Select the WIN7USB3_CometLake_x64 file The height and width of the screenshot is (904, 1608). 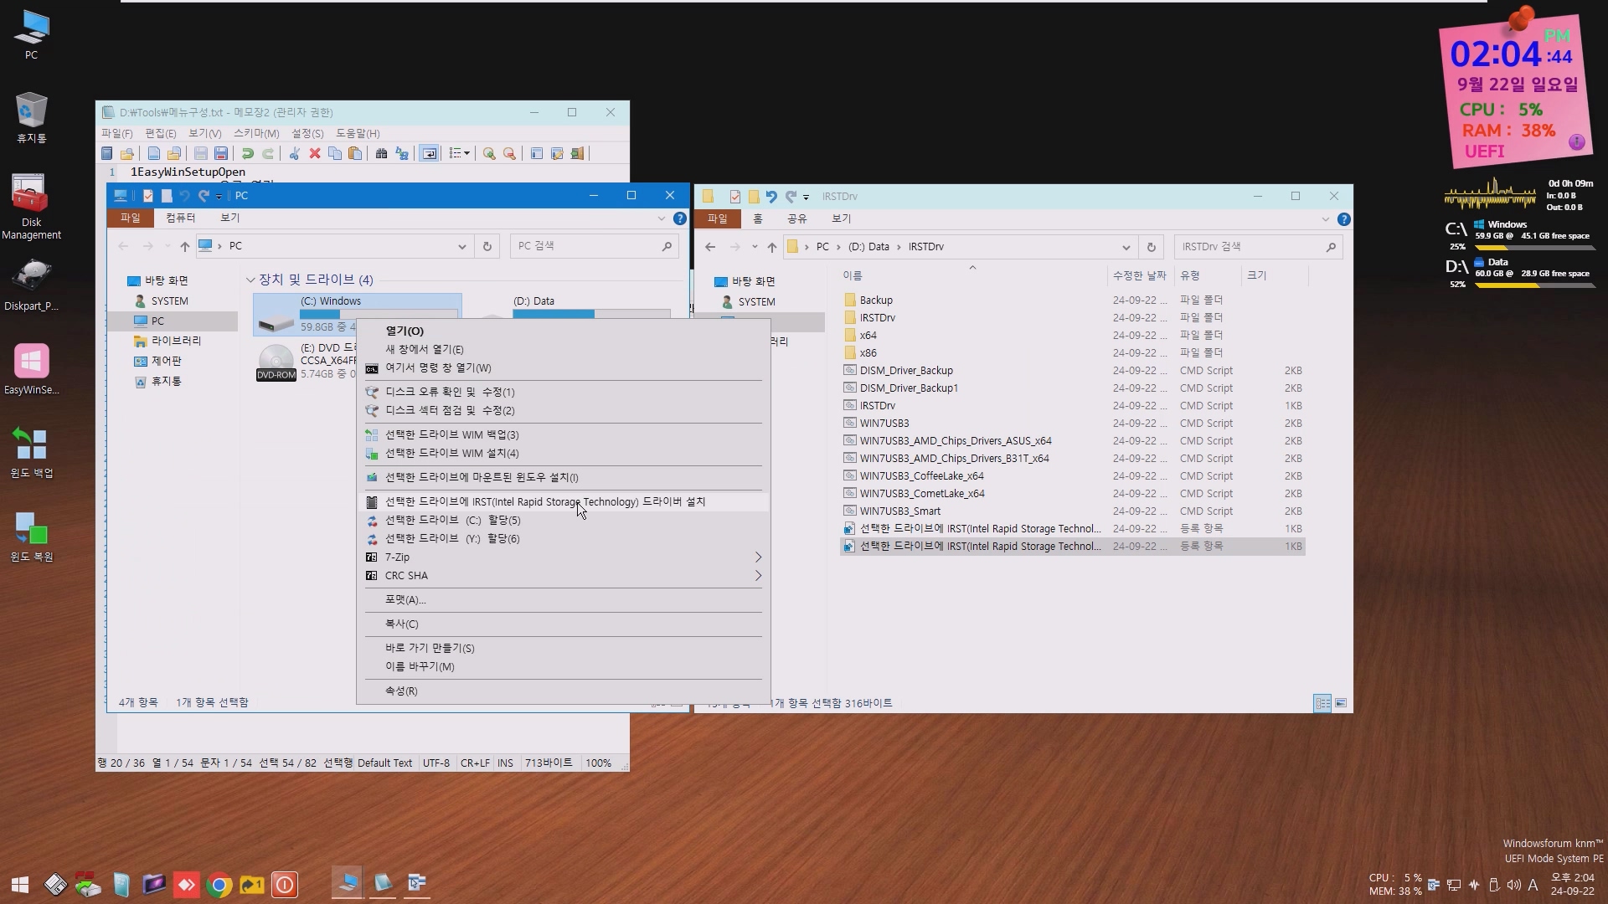point(1072,494)
